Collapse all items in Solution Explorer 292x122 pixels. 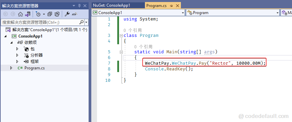(50, 14)
